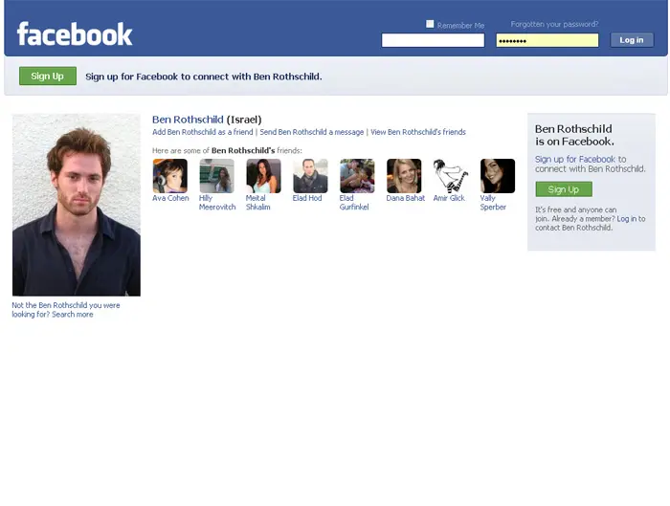Focus the password field with dots
The height and width of the screenshot is (506, 670).
coord(547,40)
